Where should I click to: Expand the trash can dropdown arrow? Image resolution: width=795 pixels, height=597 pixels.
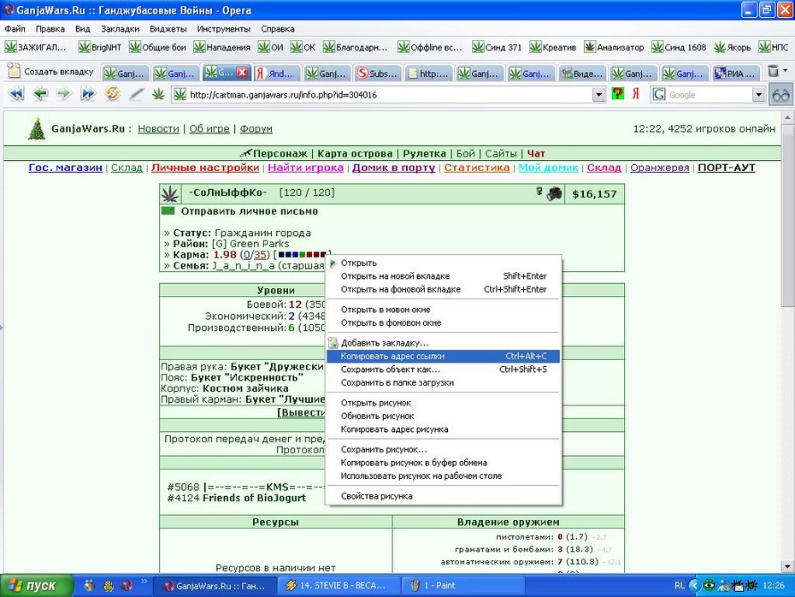(786, 71)
